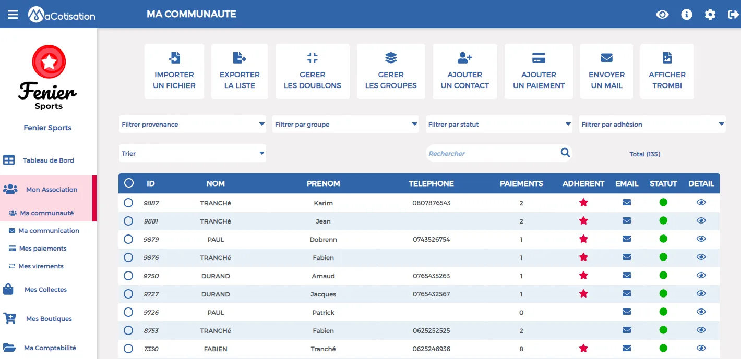
Task: View details eye for PAUL Dobrenn
Action: click(701, 239)
